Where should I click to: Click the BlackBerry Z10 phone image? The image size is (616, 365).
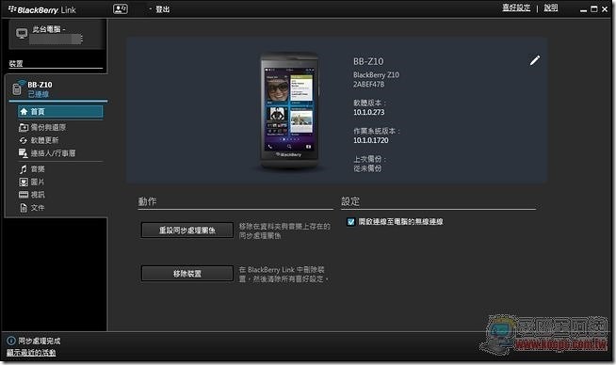289,111
